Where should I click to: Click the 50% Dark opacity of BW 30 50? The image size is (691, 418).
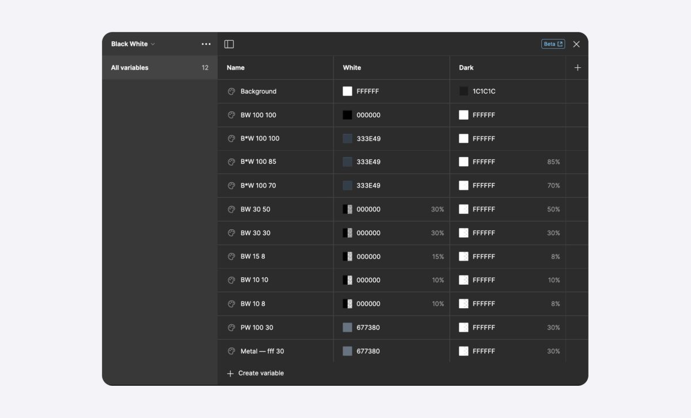click(x=553, y=209)
